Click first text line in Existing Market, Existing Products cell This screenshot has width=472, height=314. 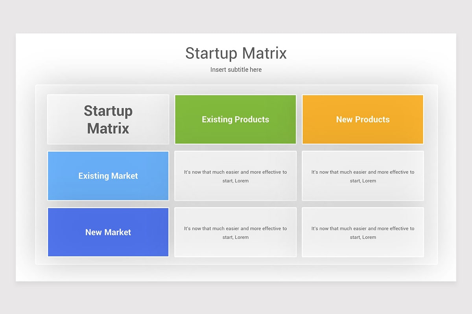[236, 172]
